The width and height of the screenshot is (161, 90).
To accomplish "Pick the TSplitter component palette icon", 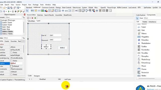I will click(63, 10).
